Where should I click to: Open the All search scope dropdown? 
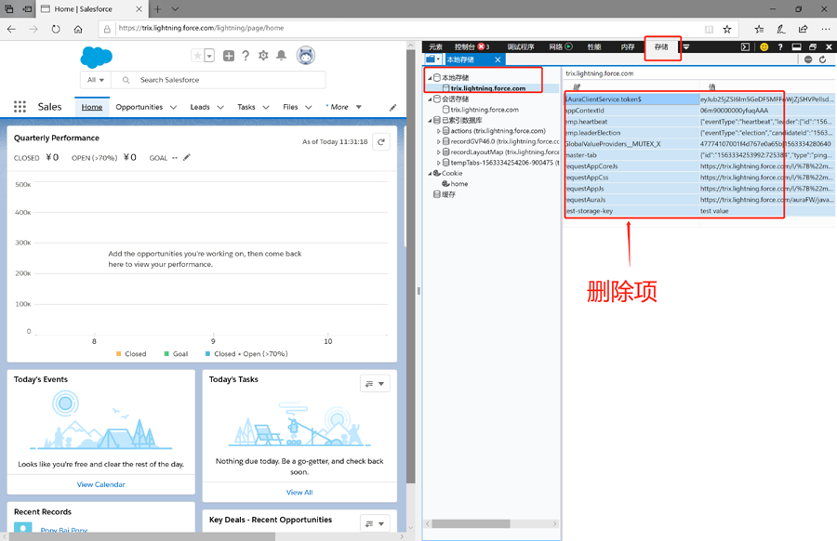(96, 80)
